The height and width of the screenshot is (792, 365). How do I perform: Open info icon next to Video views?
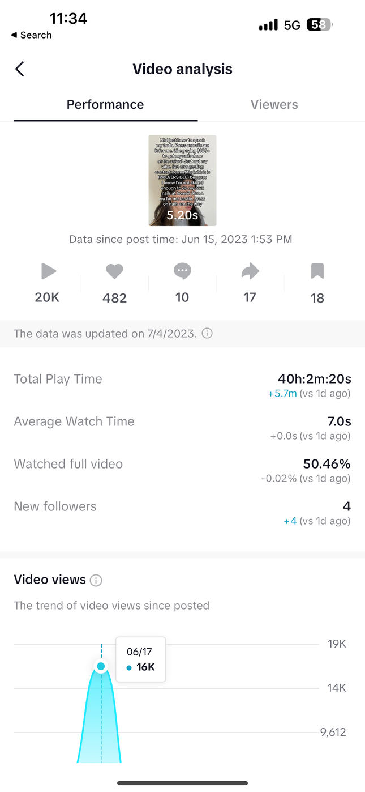click(96, 580)
